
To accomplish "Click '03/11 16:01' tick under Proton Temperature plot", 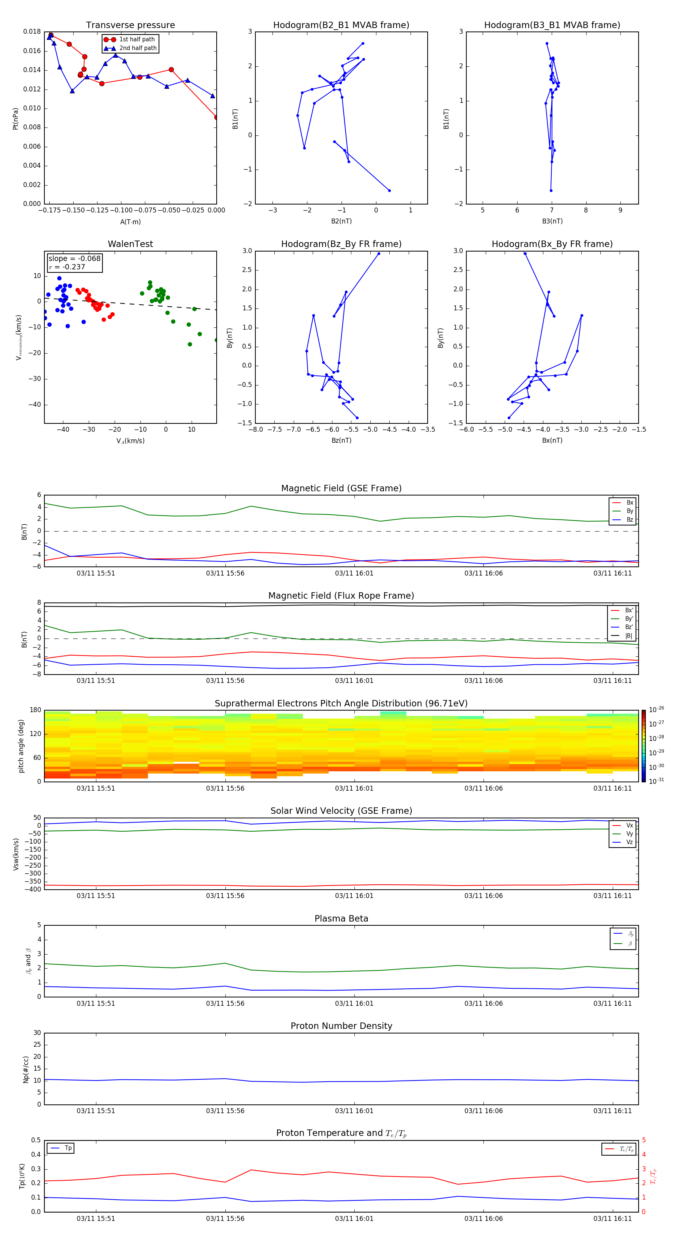I will (354, 1219).
